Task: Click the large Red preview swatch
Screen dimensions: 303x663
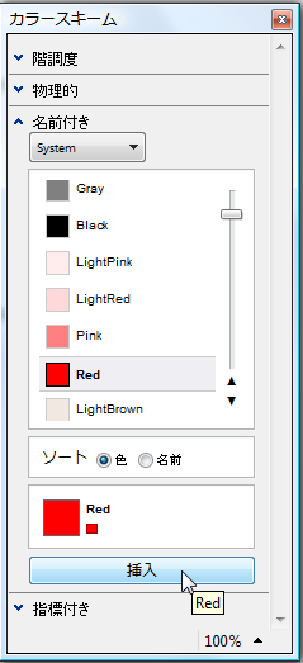Action: click(x=61, y=518)
